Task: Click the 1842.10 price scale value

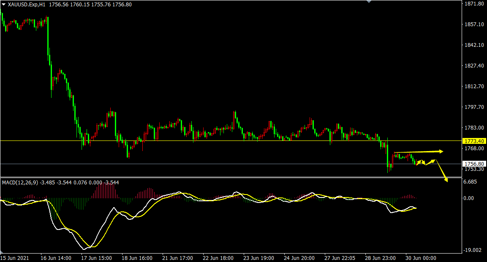Action: (474, 45)
